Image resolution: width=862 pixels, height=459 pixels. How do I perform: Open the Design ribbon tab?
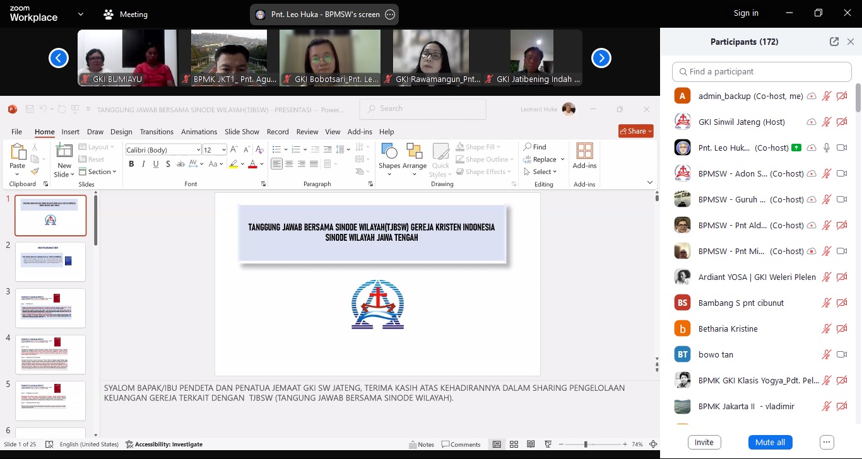121,132
